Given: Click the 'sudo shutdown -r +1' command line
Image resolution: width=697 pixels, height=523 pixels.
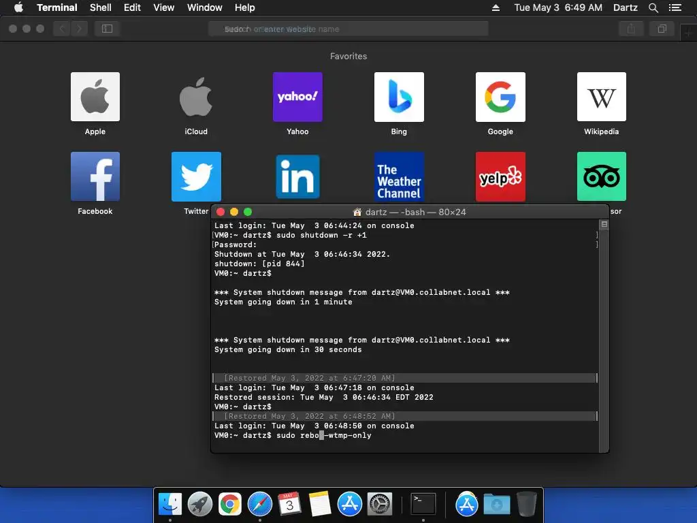Looking at the screenshot, I should click(x=321, y=235).
